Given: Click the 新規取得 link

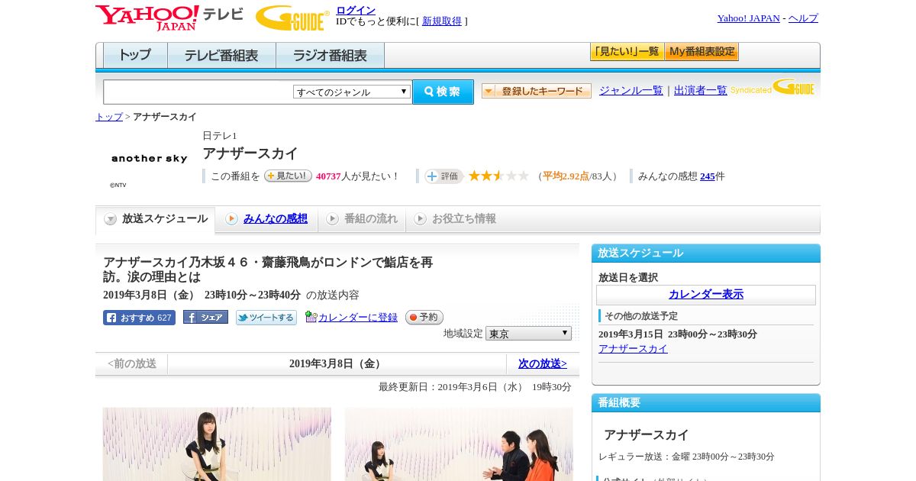Looking at the screenshot, I should (442, 21).
